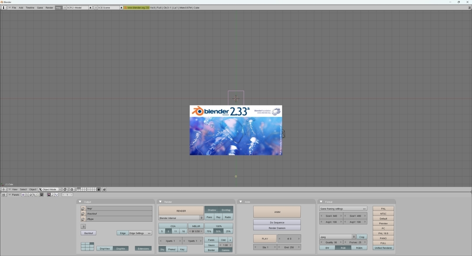Adjust the Gauss filter value 1.00 slider
Screen dimensions: 472x256
226,245
